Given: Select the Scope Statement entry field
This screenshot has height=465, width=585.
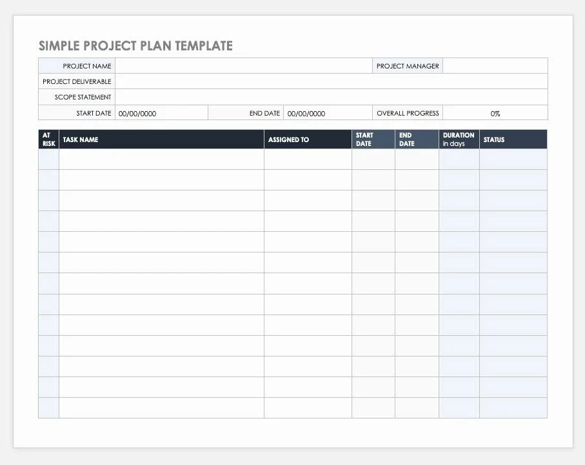Looking at the screenshot, I should 332,97.
